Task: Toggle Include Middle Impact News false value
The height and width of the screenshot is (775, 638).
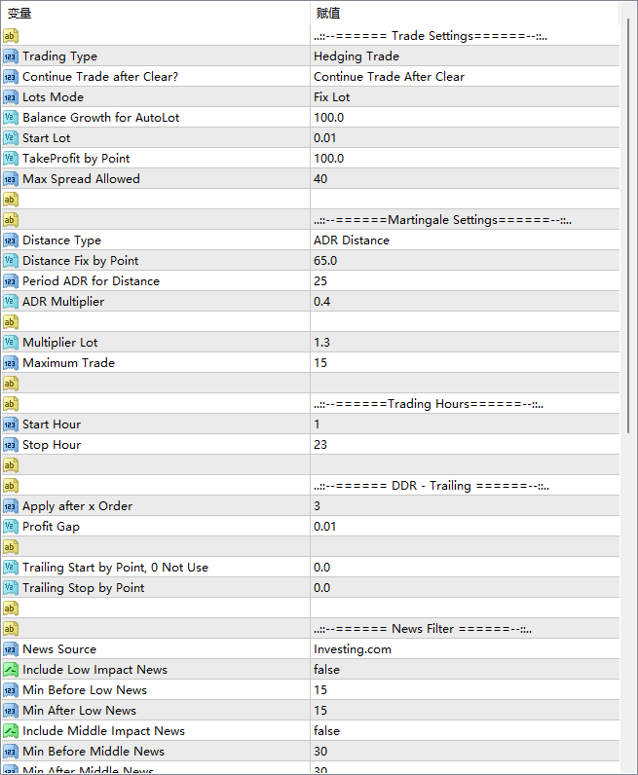Action: 326,731
